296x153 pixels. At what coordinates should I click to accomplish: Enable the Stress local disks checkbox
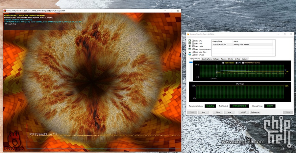point(193,52)
